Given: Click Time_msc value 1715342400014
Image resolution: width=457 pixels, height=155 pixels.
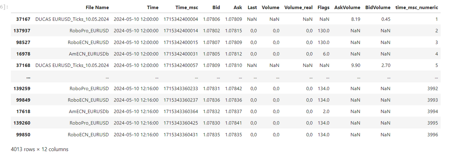Looking at the screenshot, I should 181,31.
